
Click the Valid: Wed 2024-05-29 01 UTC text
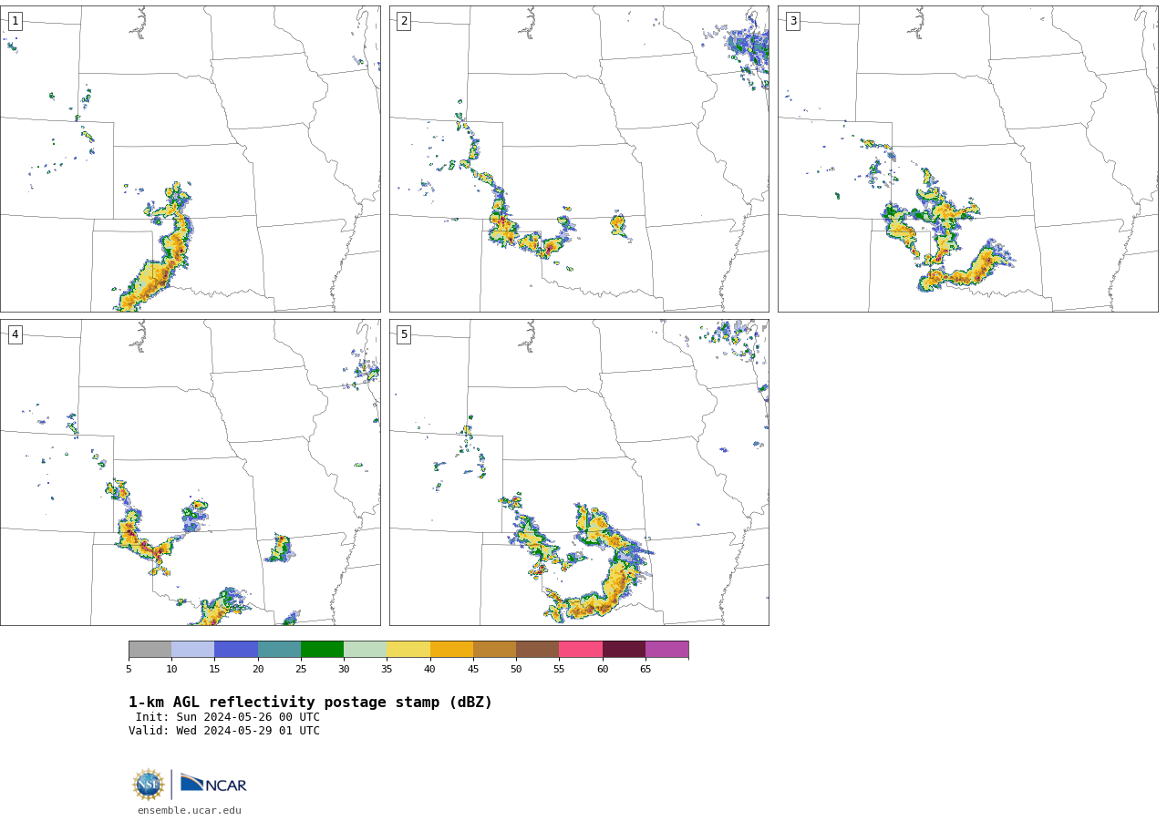(224, 731)
